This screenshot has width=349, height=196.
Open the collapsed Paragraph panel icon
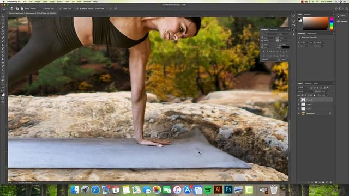point(293,34)
